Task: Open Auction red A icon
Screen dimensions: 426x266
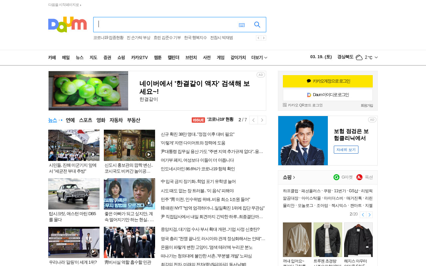Action: pyautogui.click(x=359, y=177)
